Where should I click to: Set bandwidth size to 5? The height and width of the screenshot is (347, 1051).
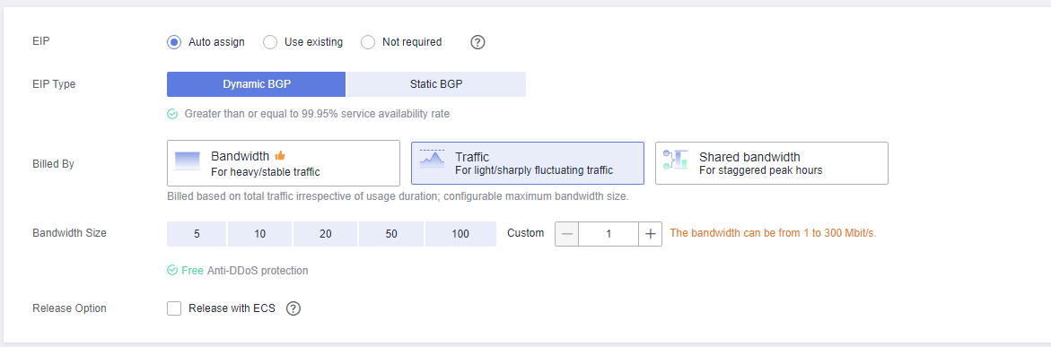[x=197, y=234]
